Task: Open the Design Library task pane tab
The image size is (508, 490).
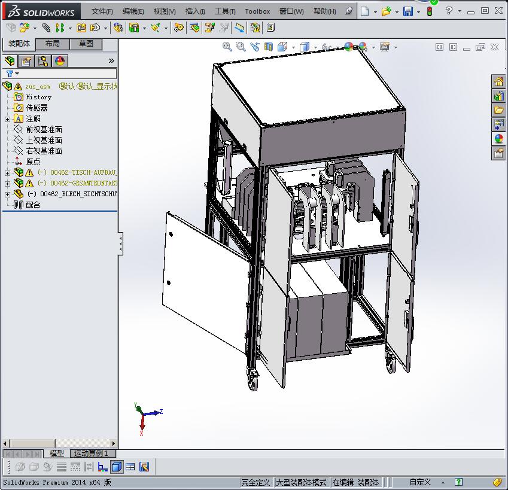Action: (x=498, y=96)
